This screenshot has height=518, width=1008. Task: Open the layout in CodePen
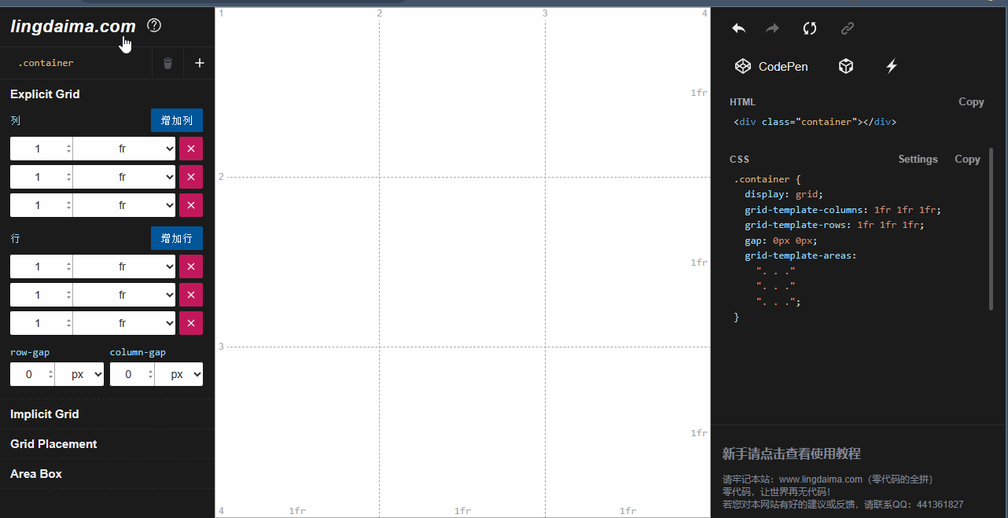[x=771, y=66]
